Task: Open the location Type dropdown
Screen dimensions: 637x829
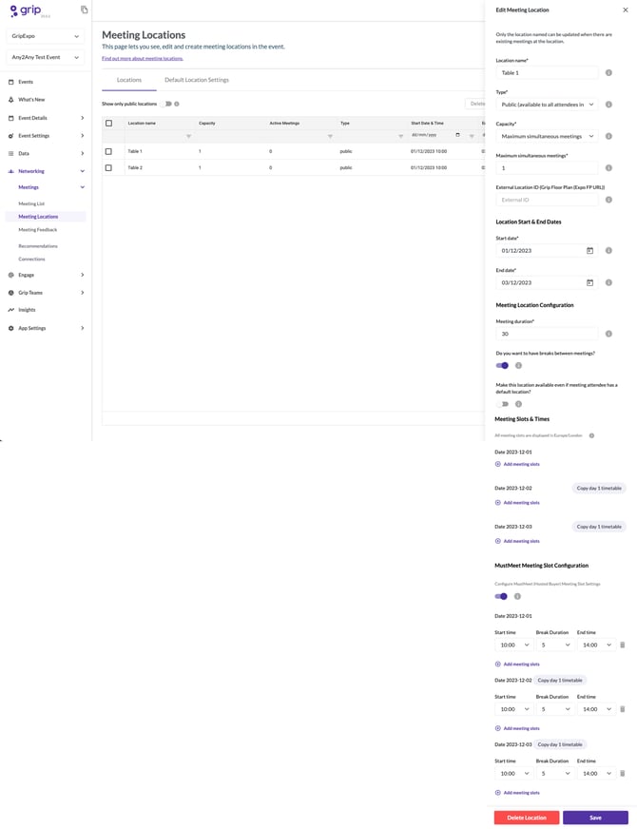Action: 547,105
